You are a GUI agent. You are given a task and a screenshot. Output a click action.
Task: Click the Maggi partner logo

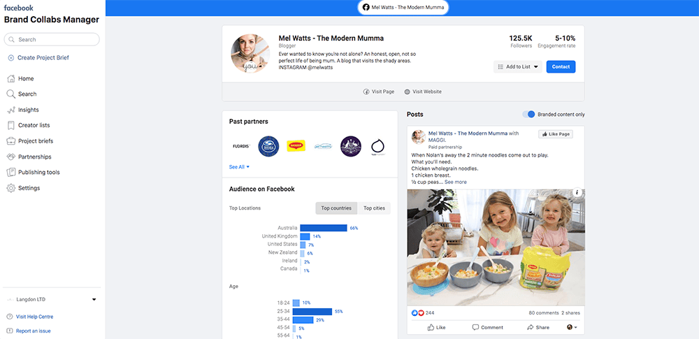click(296, 146)
